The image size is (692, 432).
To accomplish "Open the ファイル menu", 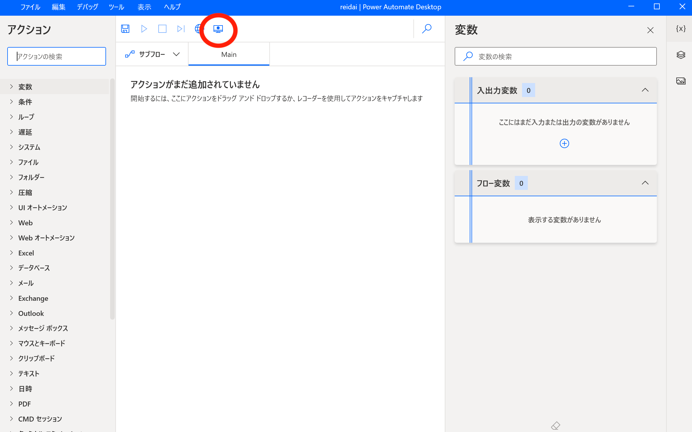I will (30, 7).
